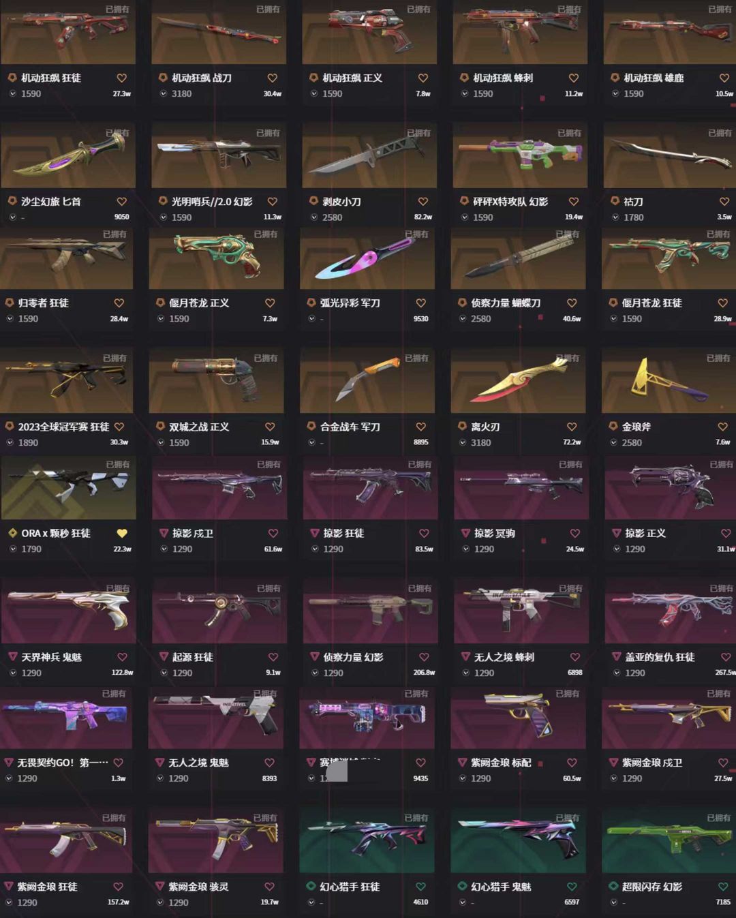
Task: Open 紫阙金琅 标配 skin name link
Action: [501, 763]
